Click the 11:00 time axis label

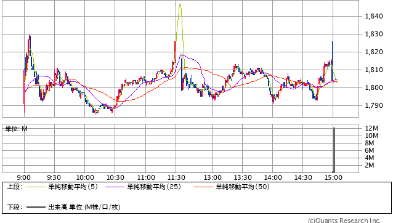146,177
